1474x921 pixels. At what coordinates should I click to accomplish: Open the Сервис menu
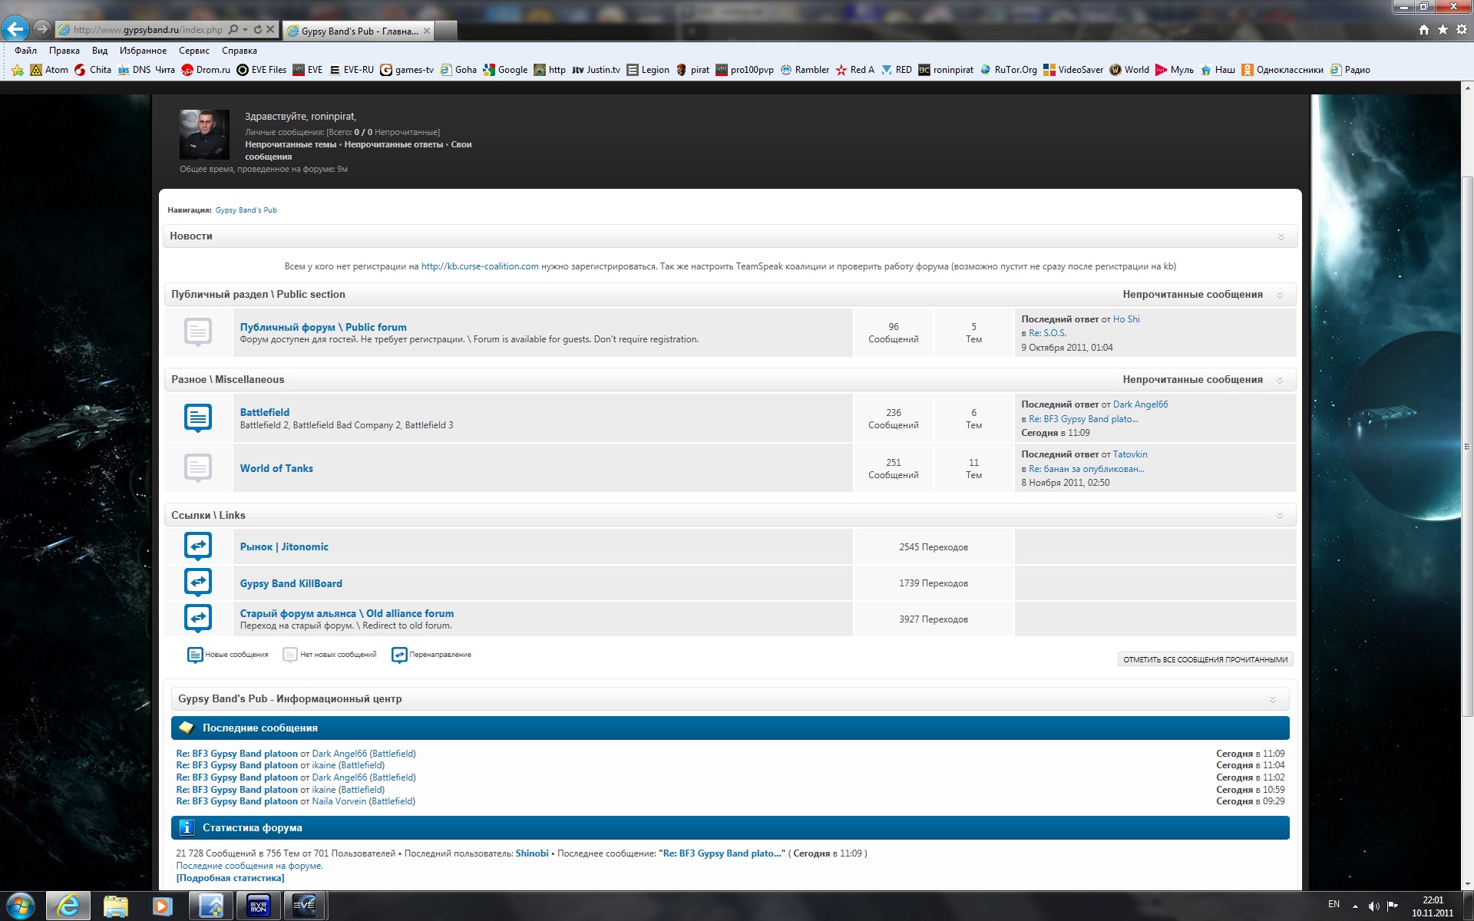click(193, 51)
